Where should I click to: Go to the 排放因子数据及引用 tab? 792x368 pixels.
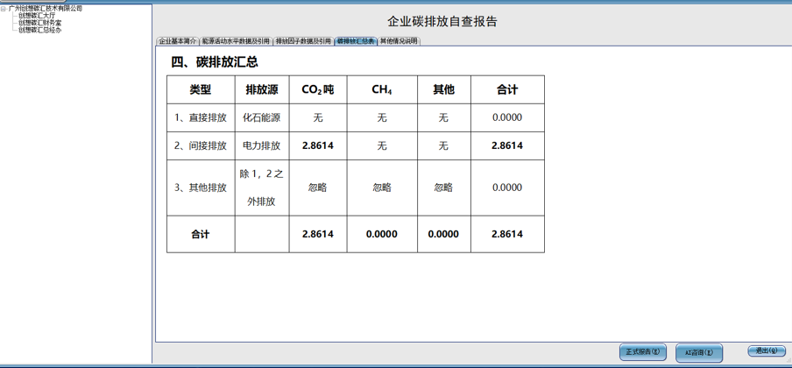point(303,41)
